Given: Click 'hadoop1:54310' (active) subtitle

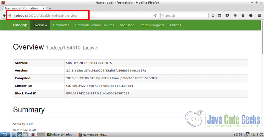Looking at the screenshot, I should (x=72, y=48).
